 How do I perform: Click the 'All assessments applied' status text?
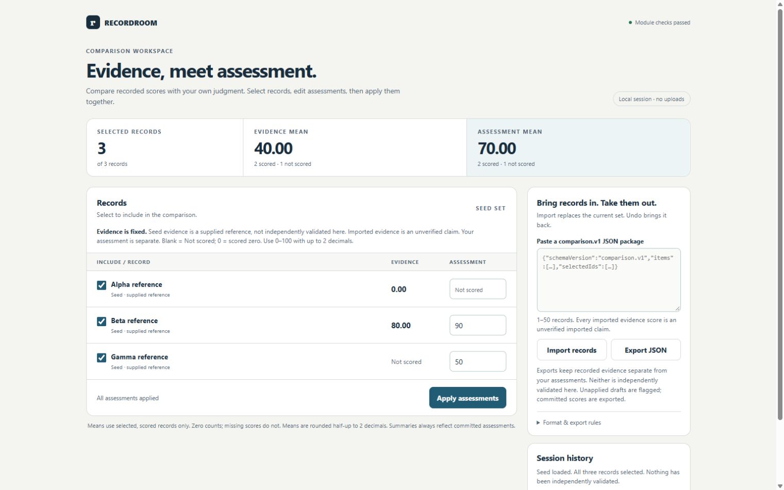128,398
